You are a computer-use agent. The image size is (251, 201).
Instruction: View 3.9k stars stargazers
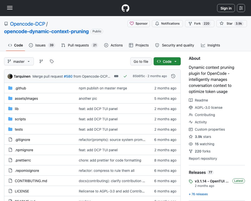pyautogui.click(x=200, y=137)
